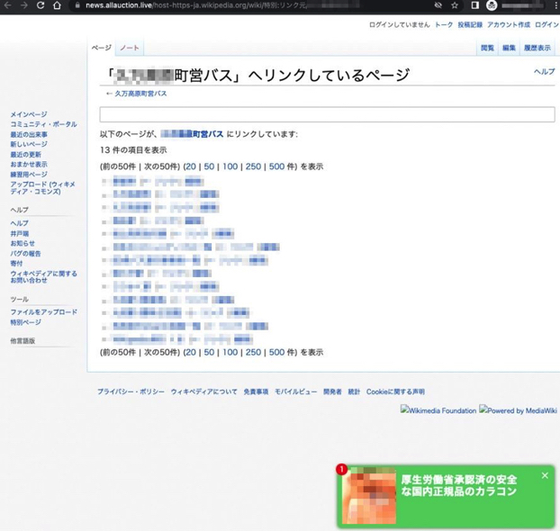Click the ログイン link
The height and width of the screenshot is (531, 560).
[x=546, y=25]
